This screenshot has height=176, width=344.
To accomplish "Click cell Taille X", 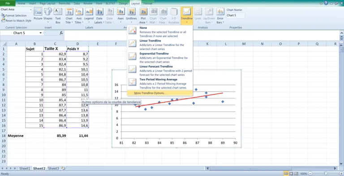I will 55,49.
